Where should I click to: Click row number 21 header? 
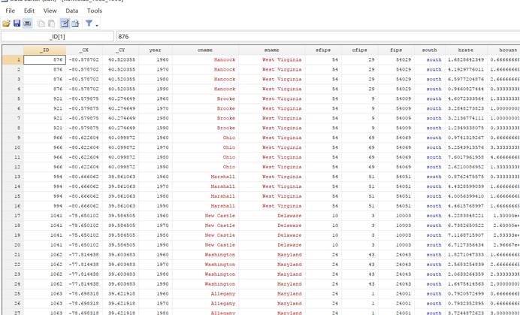[13, 255]
